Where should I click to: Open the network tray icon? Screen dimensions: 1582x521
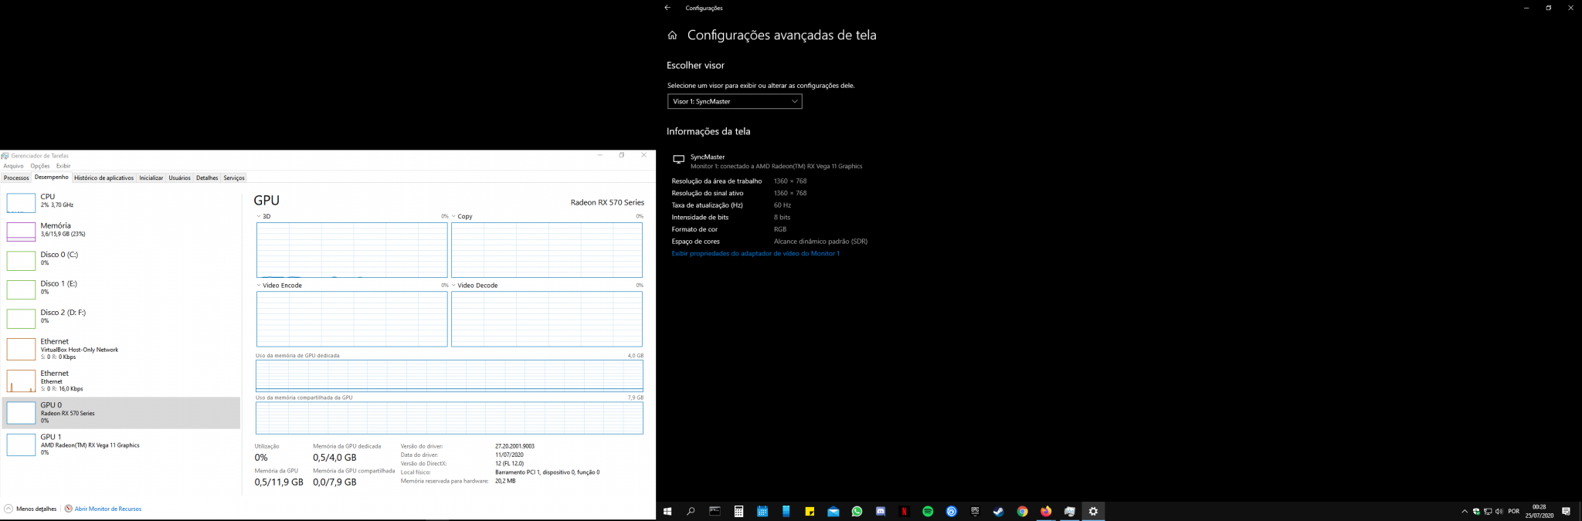(x=1488, y=511)
